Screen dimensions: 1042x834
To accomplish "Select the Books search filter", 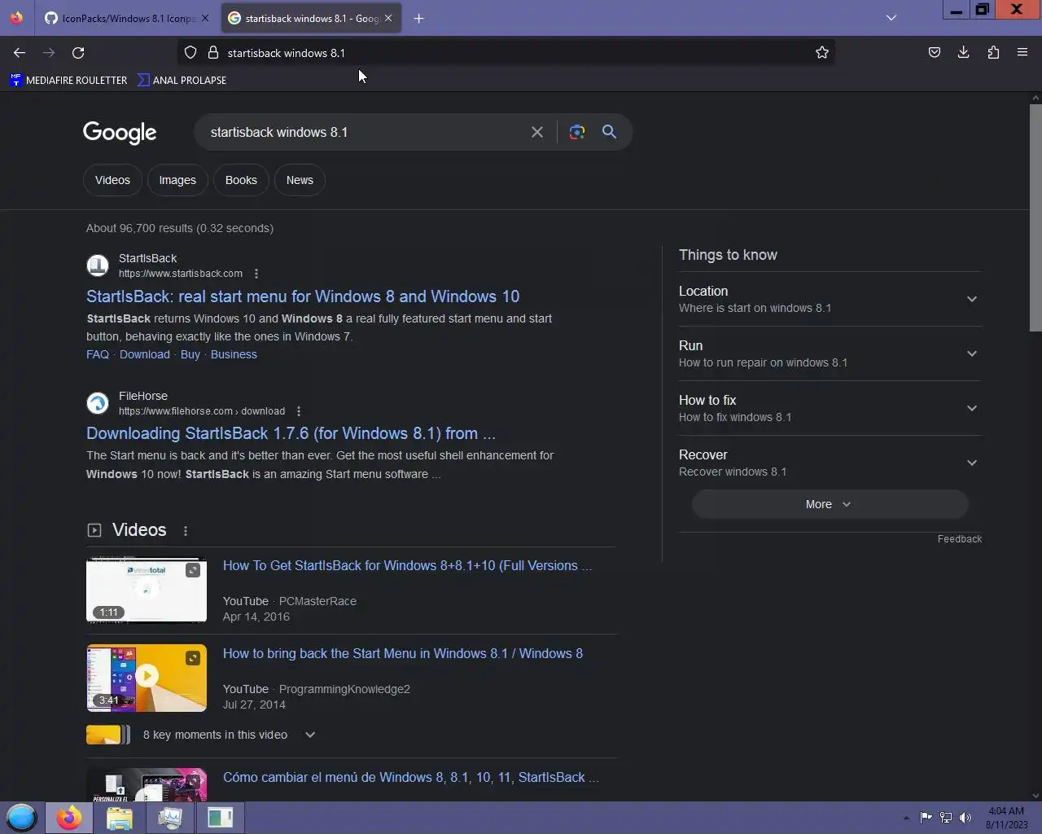I will pos(241,180).
